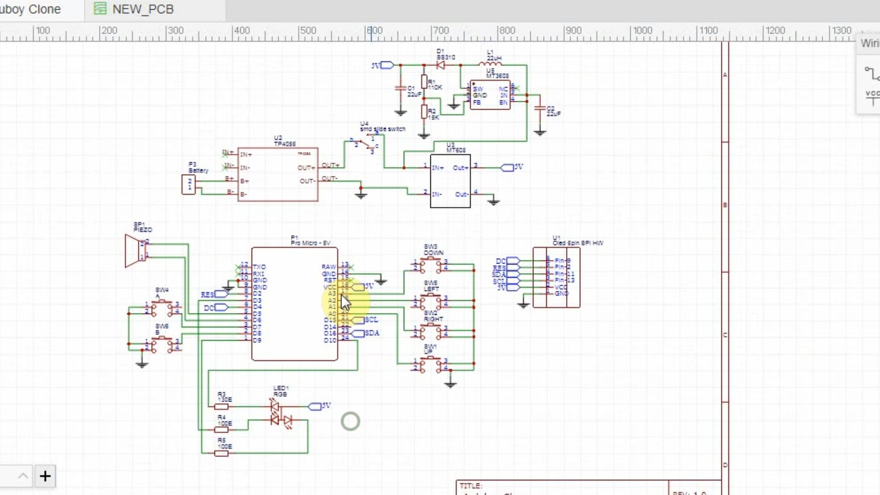Screen dimensions: 880x495
Task: Pick the VCC power symbol tool
Action: tap(873, 98)
